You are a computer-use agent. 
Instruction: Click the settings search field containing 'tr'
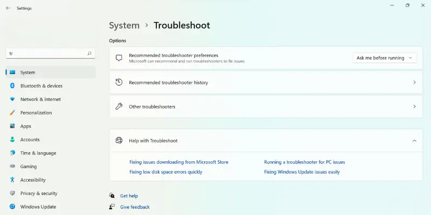click(x=51, y=53)
